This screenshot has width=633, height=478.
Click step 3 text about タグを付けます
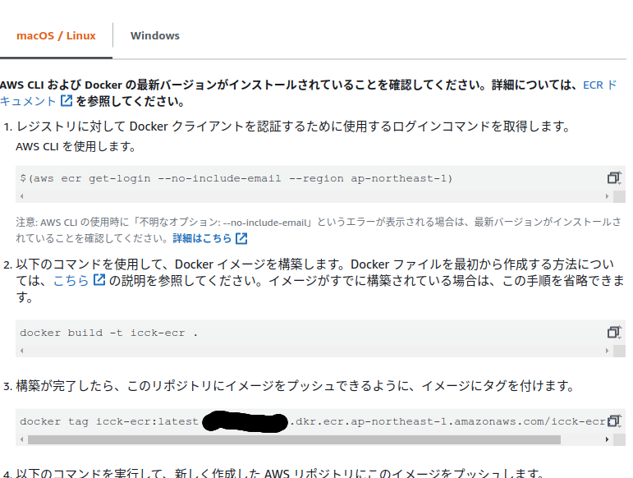[296, 385]
